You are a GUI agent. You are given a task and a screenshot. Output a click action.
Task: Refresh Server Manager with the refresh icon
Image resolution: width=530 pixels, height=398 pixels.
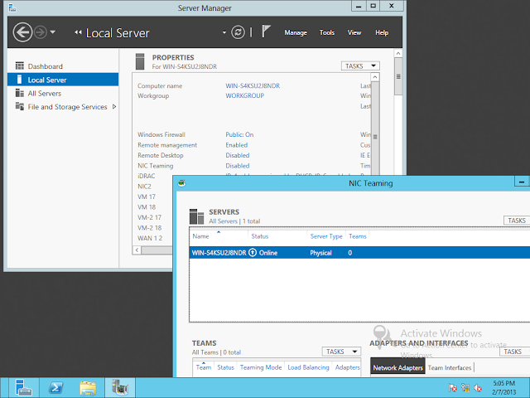(238, 32)
